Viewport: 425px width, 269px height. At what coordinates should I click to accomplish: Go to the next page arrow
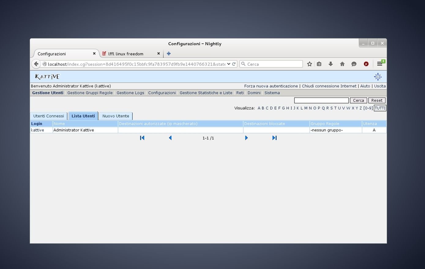(x=246, y=138)
